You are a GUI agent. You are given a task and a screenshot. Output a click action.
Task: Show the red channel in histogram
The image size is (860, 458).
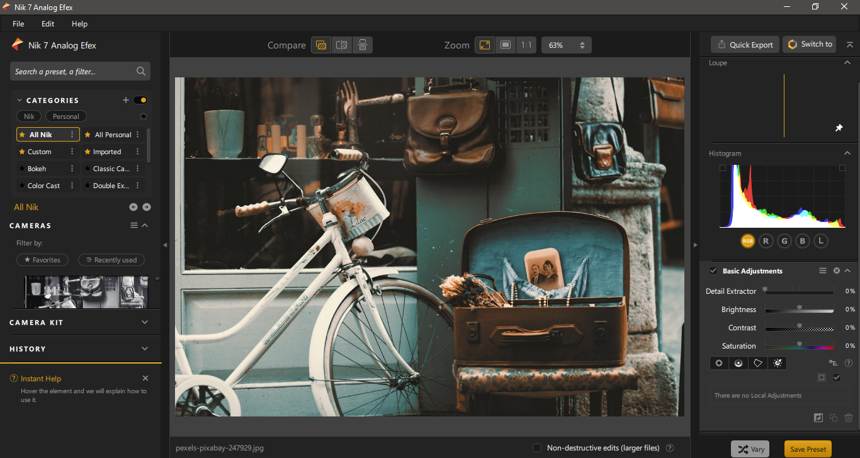(766, 241)
